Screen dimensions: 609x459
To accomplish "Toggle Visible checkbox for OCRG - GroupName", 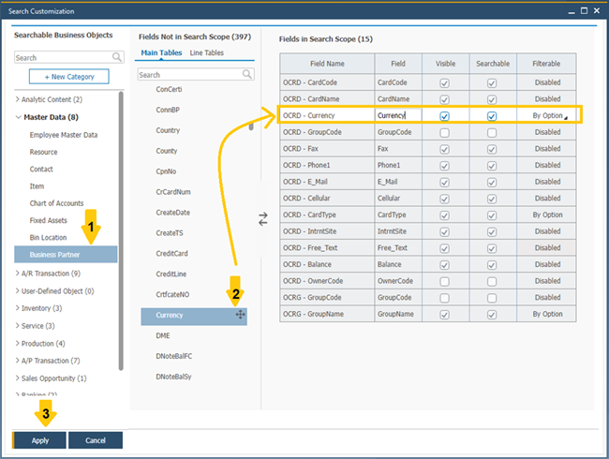I will (x=445, y=315).
